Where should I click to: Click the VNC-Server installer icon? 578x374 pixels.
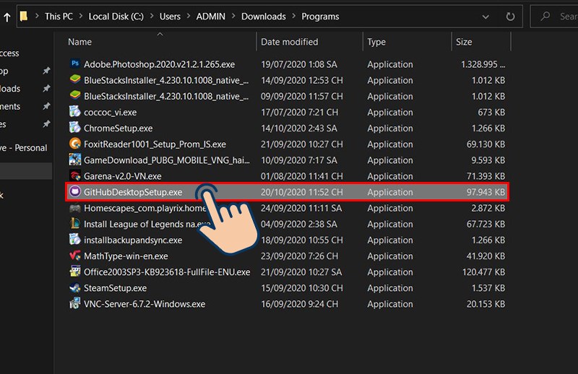(x=75, y=304)
